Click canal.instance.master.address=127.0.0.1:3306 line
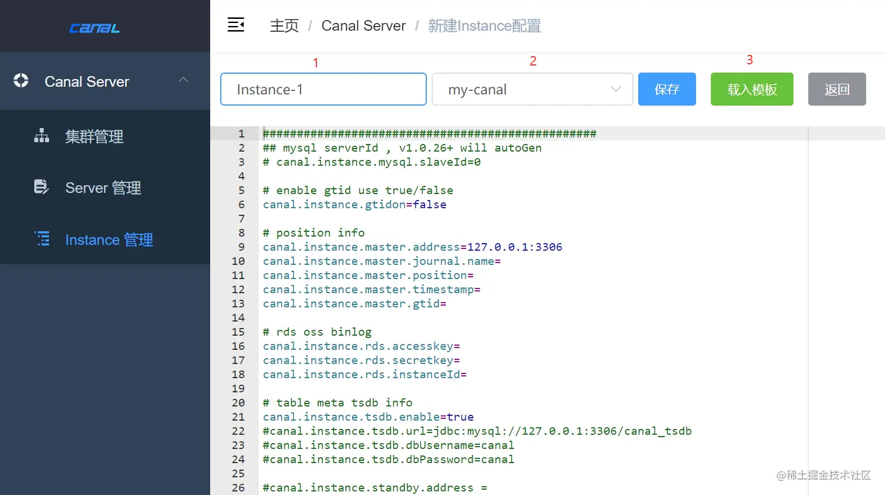Image resolution: width=885 pixels, height=495 pixels. click(x=412, y=247)
